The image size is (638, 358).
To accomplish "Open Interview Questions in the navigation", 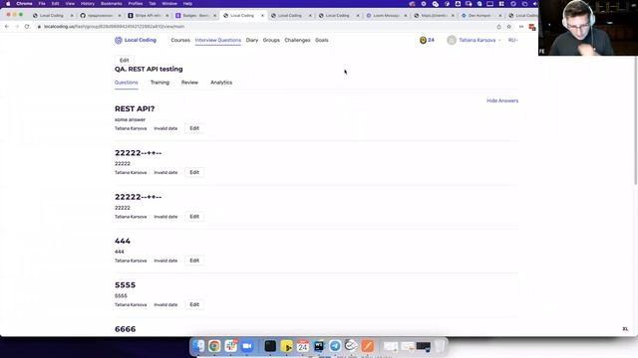I will (x=217, y=40).
